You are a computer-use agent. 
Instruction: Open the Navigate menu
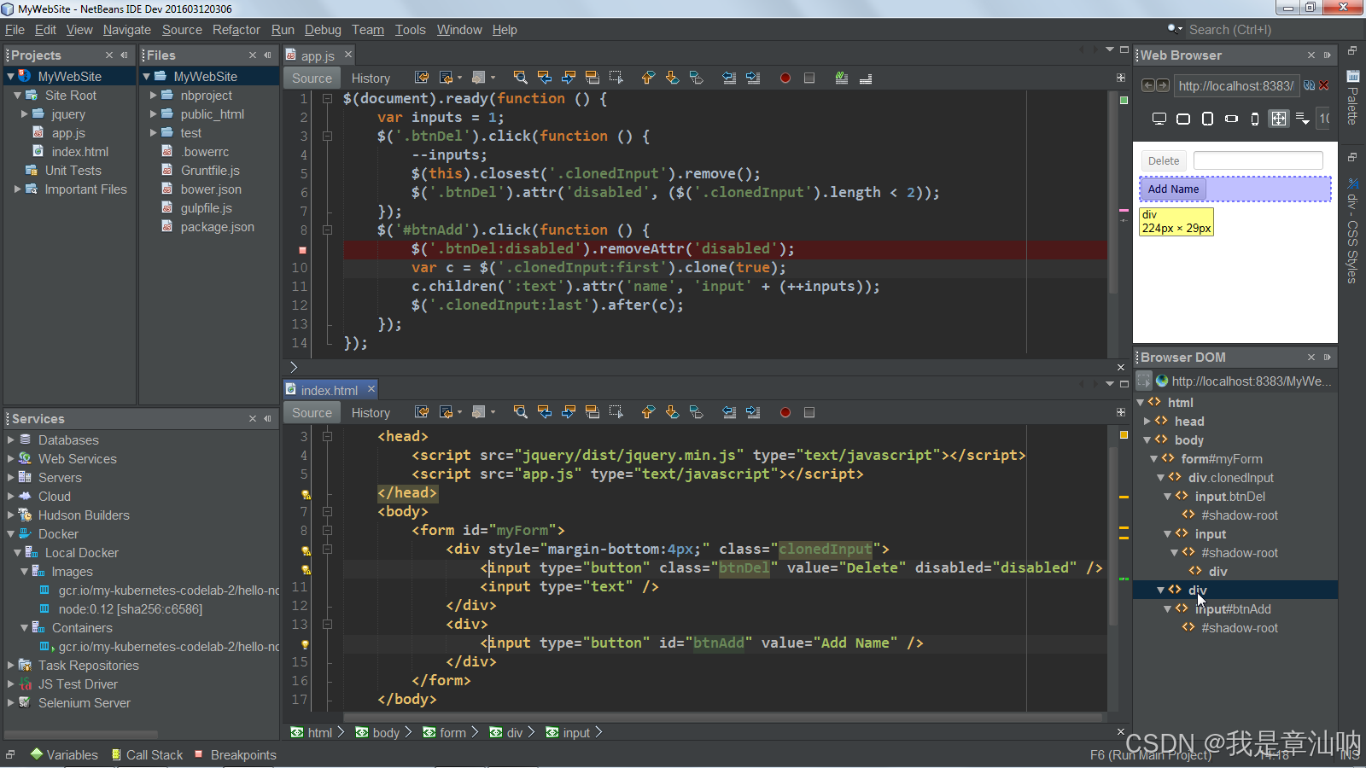click(x=127, y=30)
